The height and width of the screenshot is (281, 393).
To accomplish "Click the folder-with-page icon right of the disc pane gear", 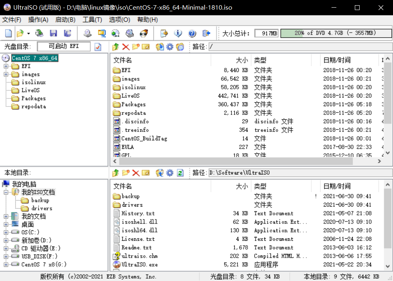I will [180, 47].
